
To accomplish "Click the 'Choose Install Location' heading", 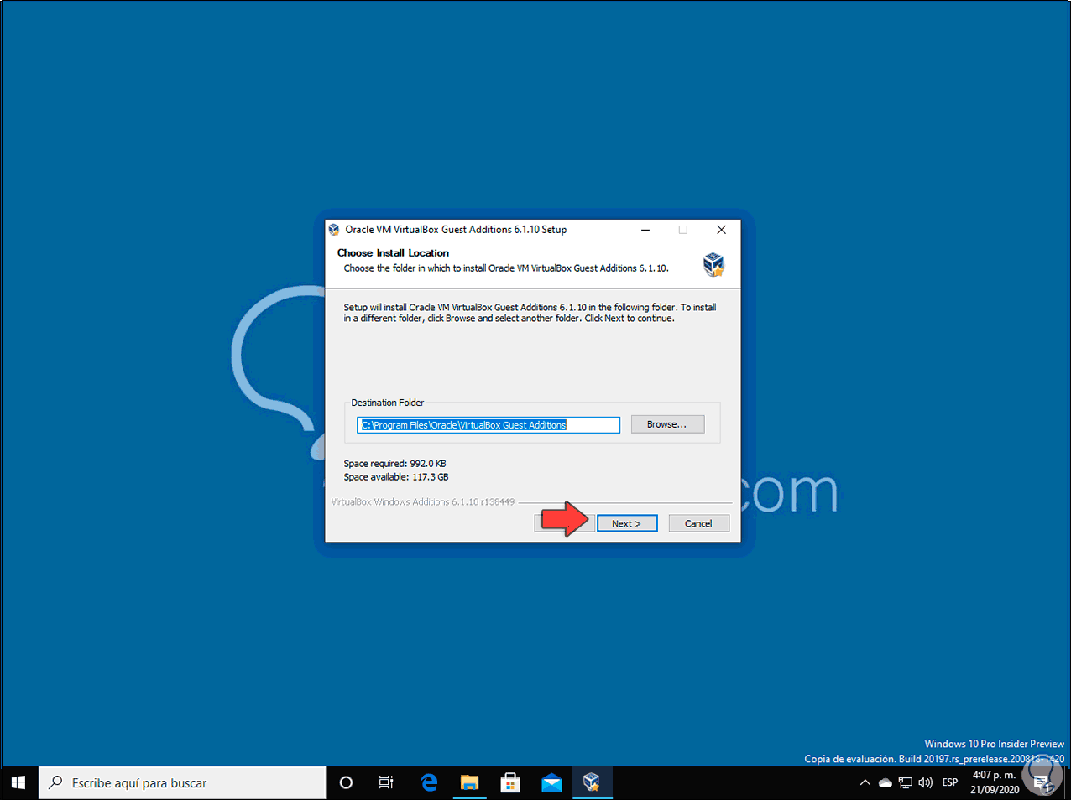I will tap(393, 252).
